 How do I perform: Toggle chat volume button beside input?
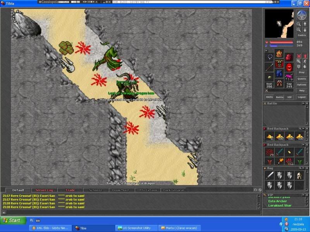point(4,212)
